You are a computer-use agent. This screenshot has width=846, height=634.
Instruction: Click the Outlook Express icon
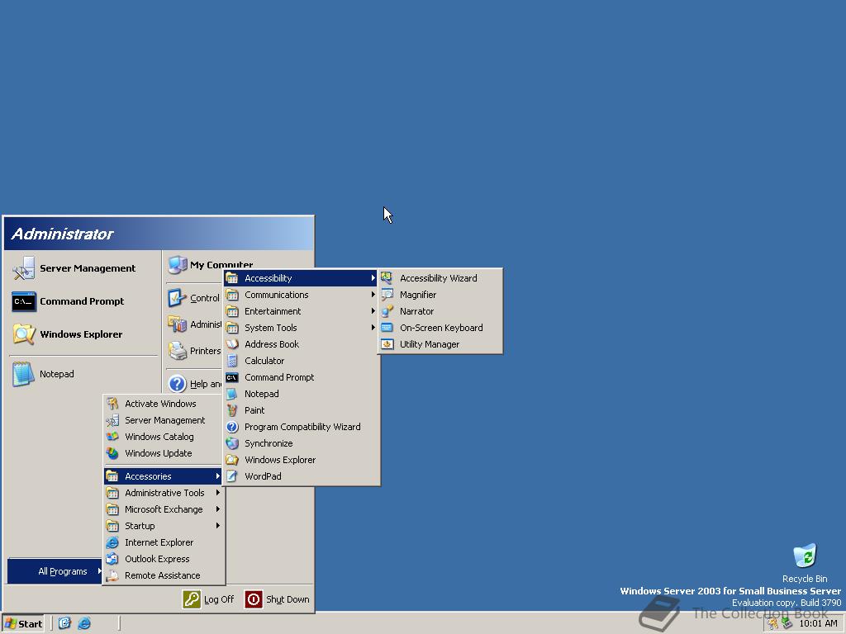point(112,559)
